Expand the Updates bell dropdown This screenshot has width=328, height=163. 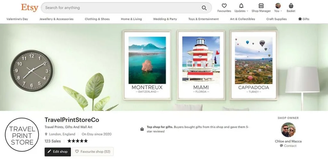241,6
